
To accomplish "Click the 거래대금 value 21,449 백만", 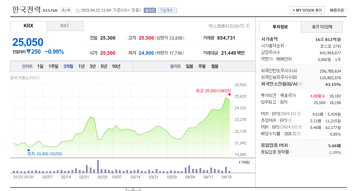I will [x=233, y=53].
